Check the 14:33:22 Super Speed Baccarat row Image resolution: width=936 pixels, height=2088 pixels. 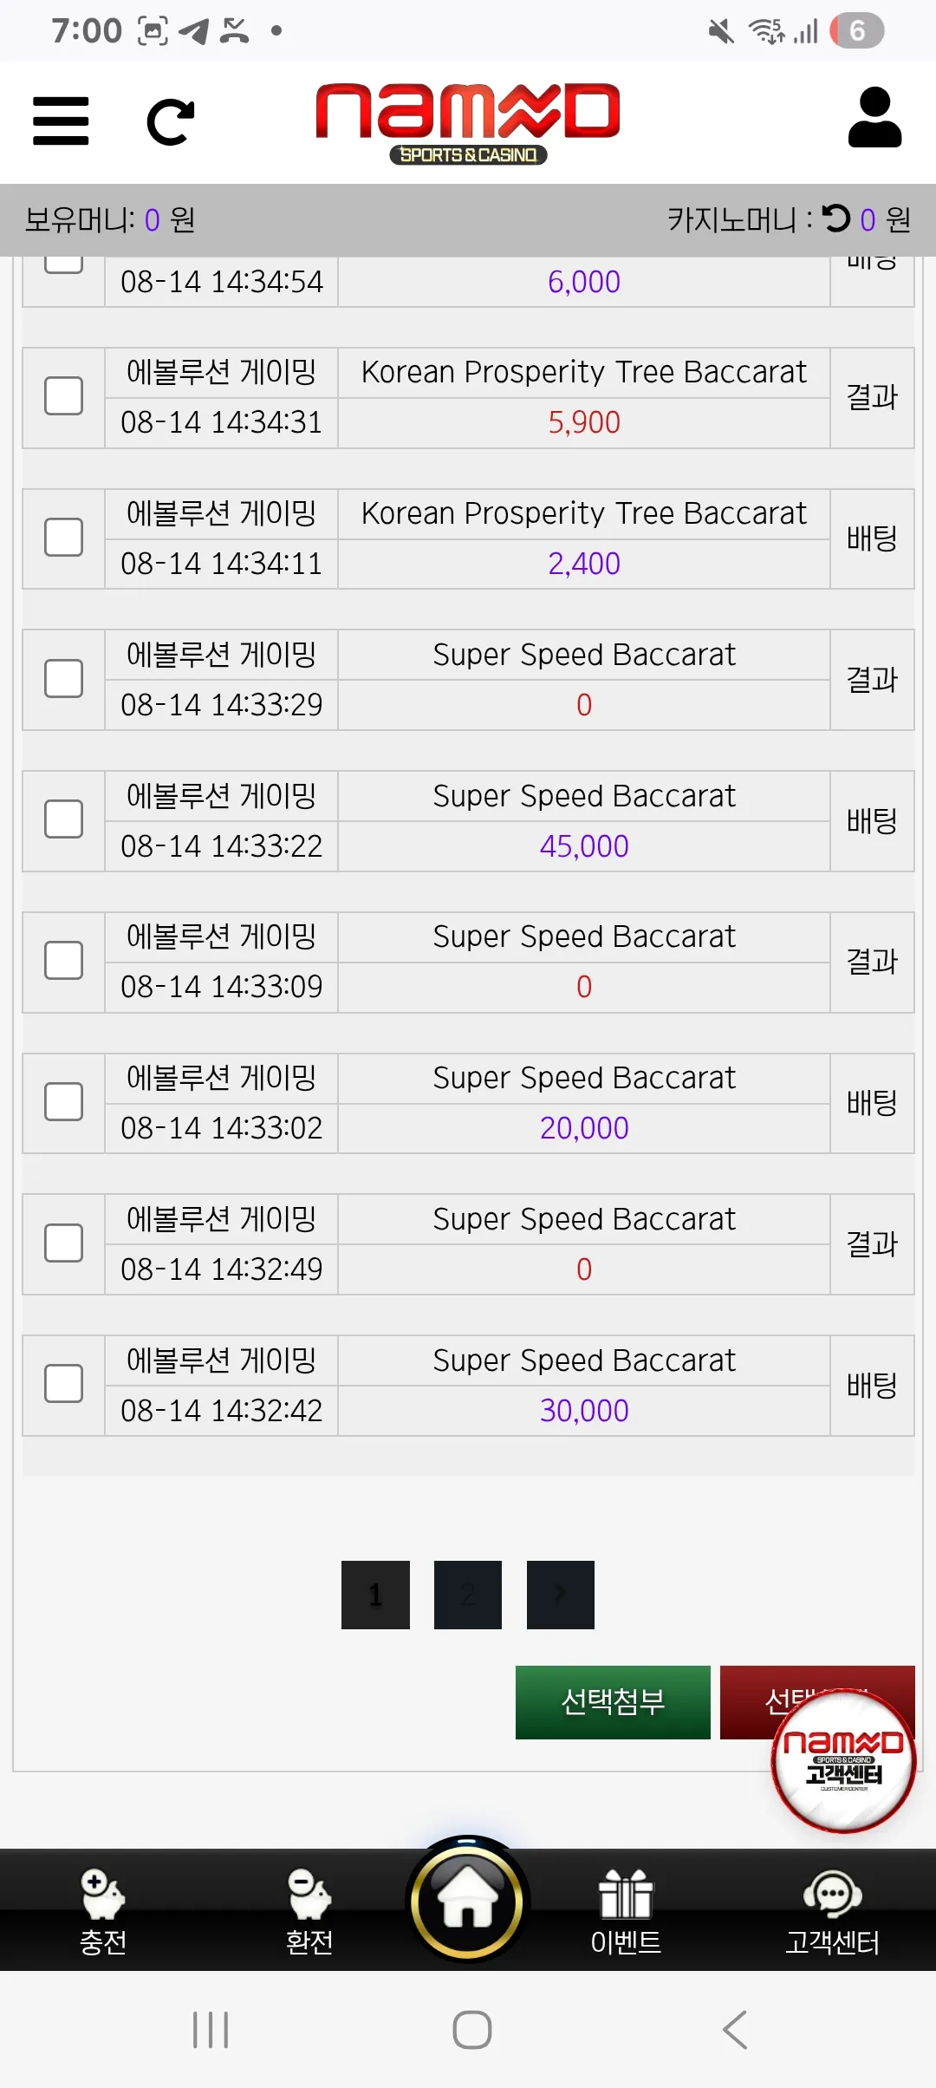(x=63, y=819)
